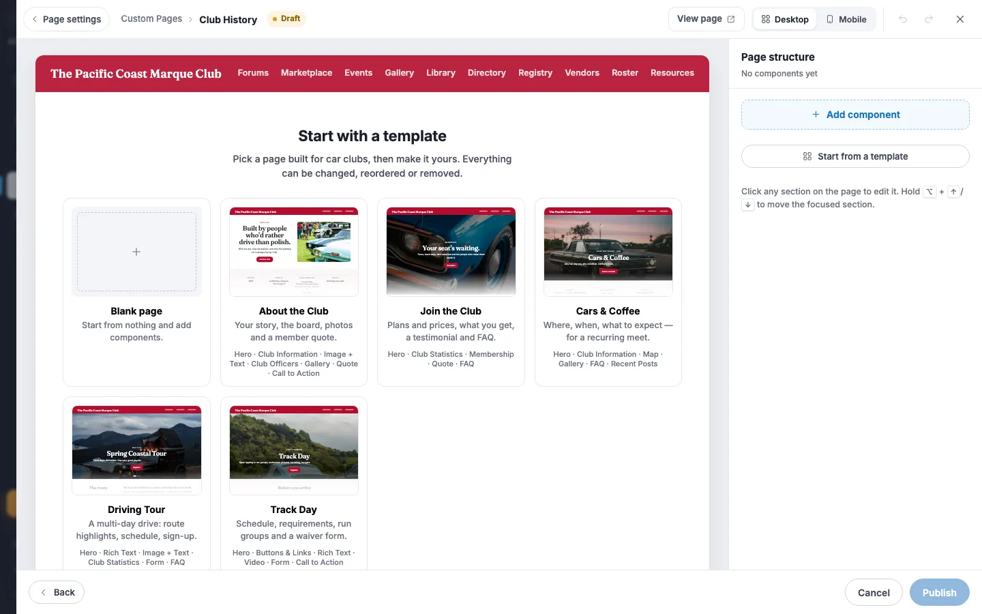Select the Driving Tour template thumbnail
Viewport: 982px width, 614px height.
(x=136, y=450)
